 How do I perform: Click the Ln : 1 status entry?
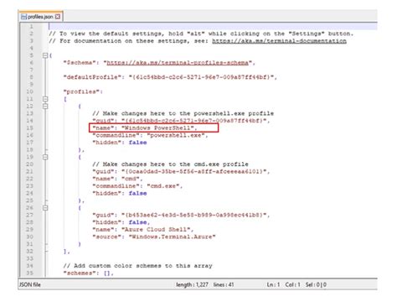click(x=273, y=284)
